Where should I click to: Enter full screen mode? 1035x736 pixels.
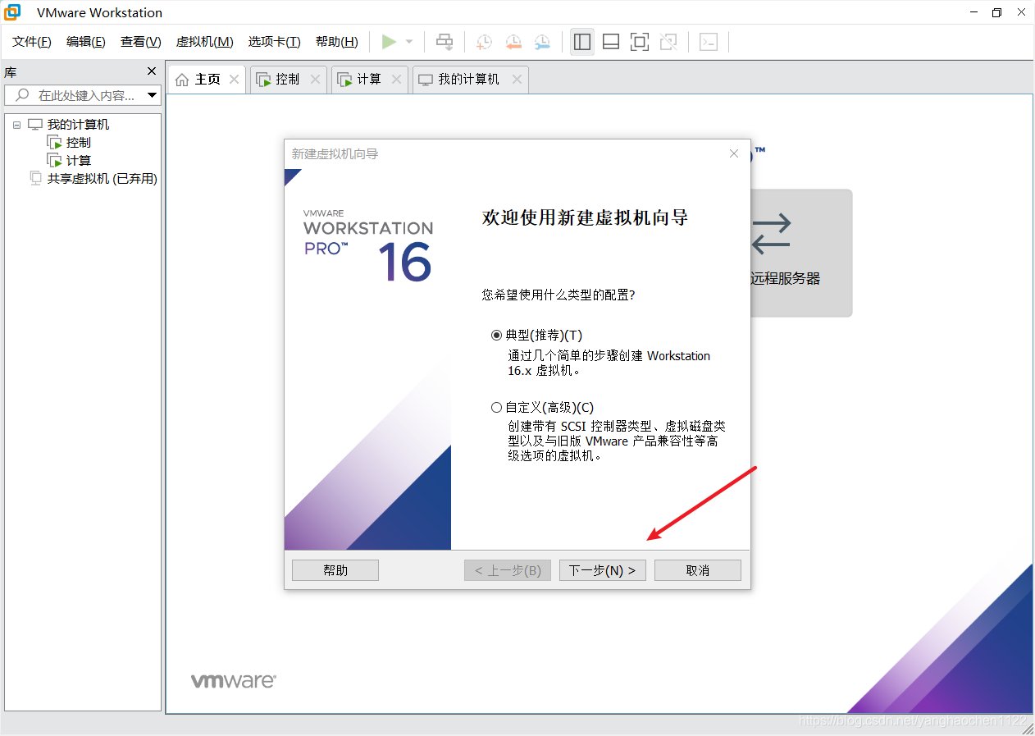click(x=640, y=42)
